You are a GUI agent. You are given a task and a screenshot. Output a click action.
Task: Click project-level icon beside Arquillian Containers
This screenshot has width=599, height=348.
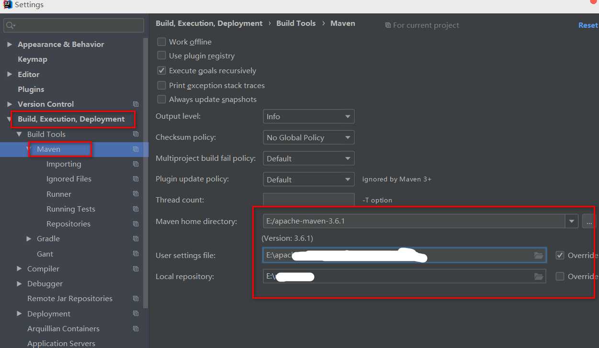[136, 329]
